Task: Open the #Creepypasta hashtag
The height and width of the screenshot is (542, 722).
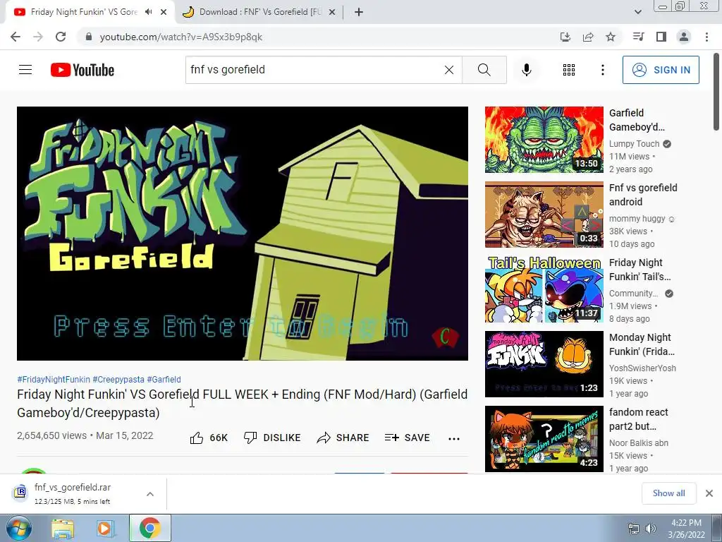Action: click(x=118, y=379)
